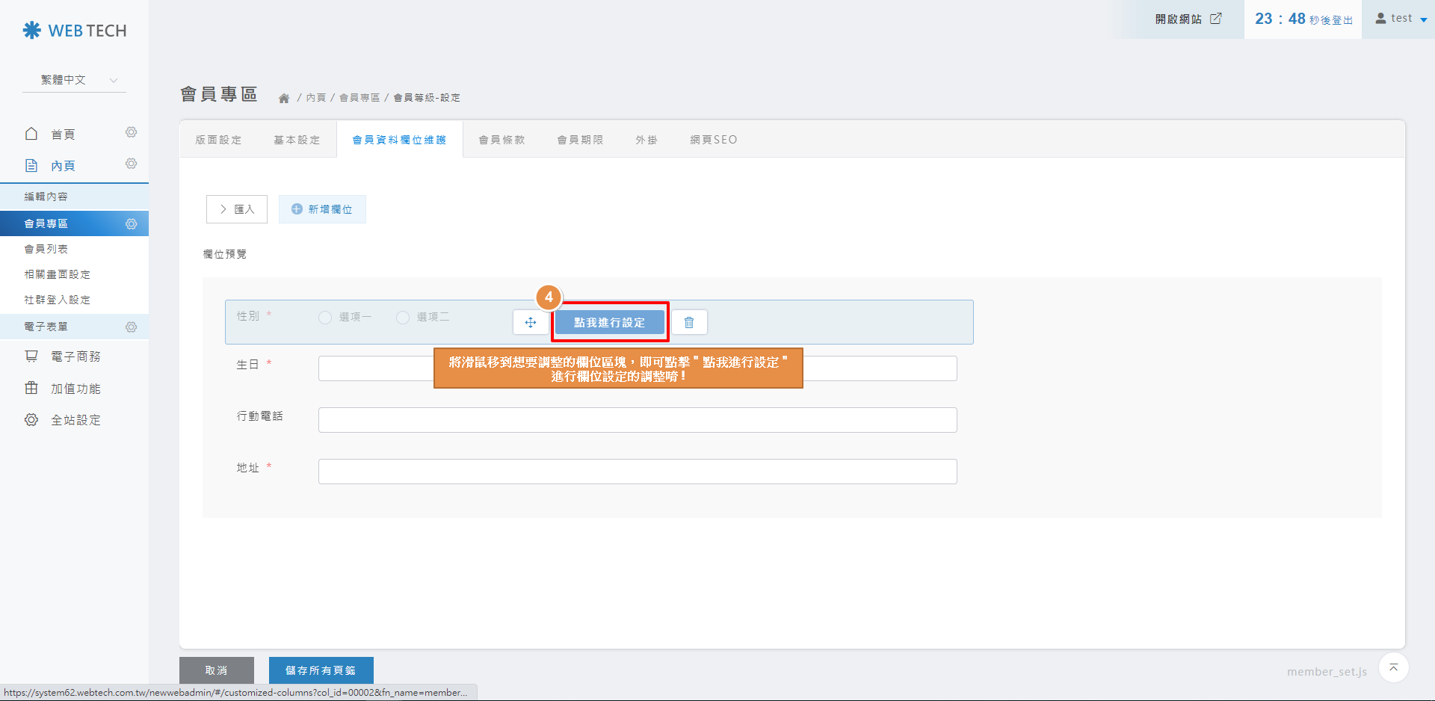Click the gear icon next to 首頁

tap(132, 132)
